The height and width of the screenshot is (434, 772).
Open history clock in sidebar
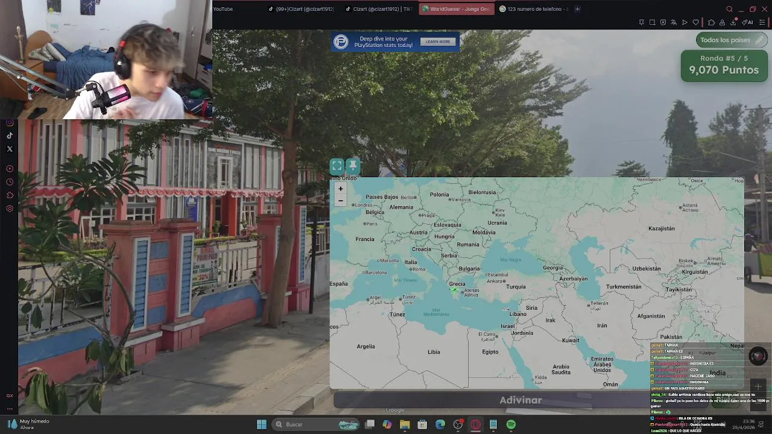(10, 182)
